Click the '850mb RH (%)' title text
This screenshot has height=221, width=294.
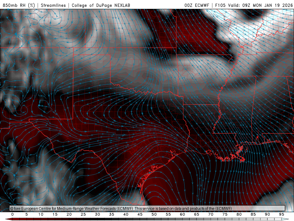pyautogui.click(x=19, y=5)
